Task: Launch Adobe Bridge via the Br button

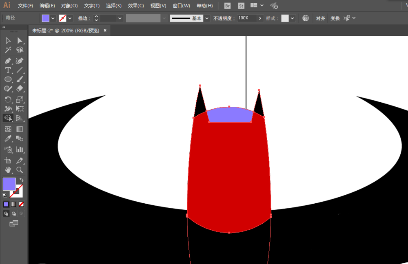Action: point(227,6)
